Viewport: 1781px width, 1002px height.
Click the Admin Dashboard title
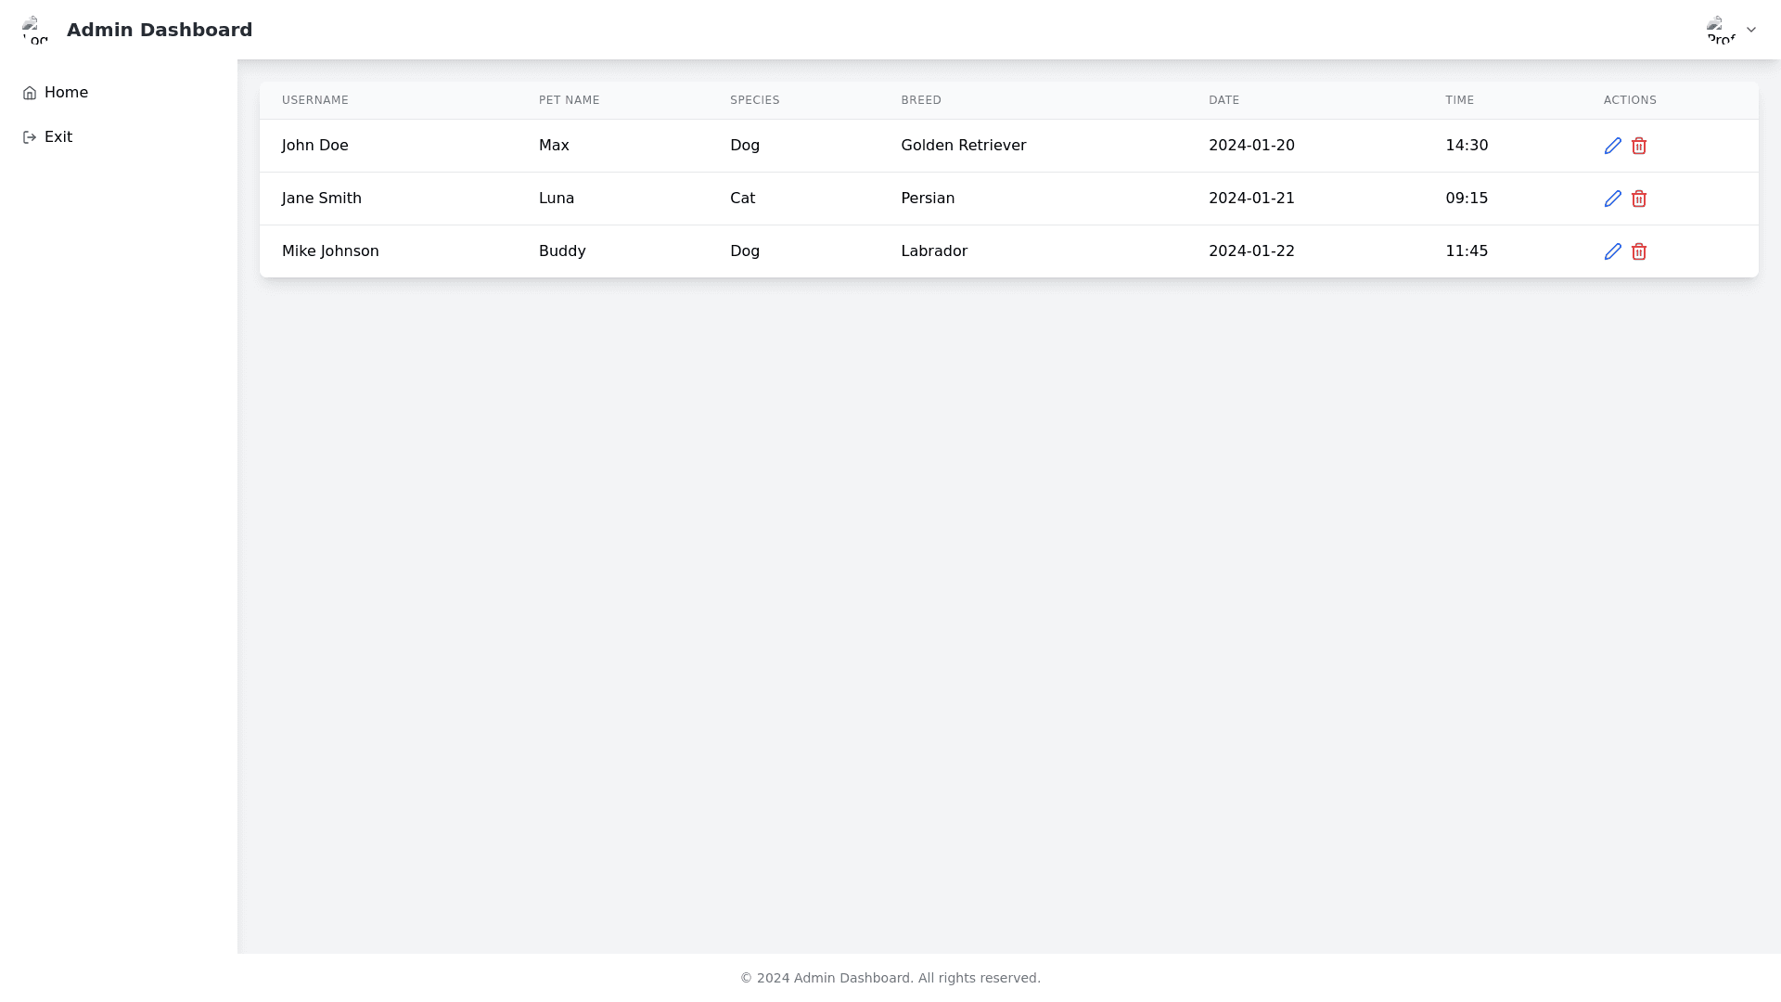(x=160, y=30)
